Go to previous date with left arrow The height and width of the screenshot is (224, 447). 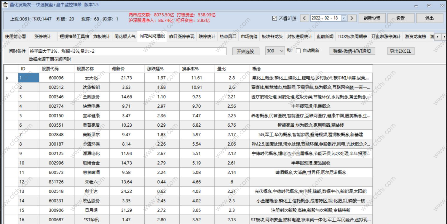coord(304,18)
